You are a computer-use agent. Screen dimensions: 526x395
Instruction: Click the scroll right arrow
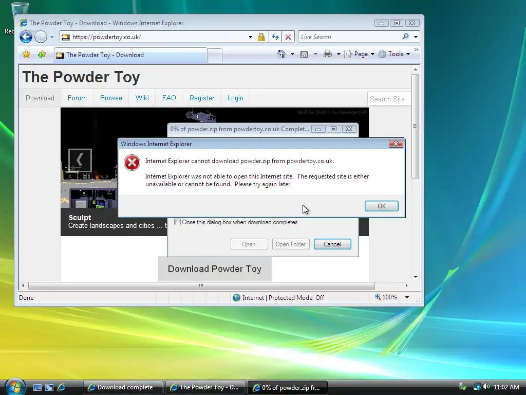407,286
